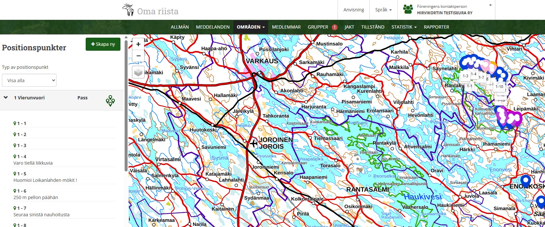Collapse the 1 Vierunvuori group chevron

click(x=6, y=97)
